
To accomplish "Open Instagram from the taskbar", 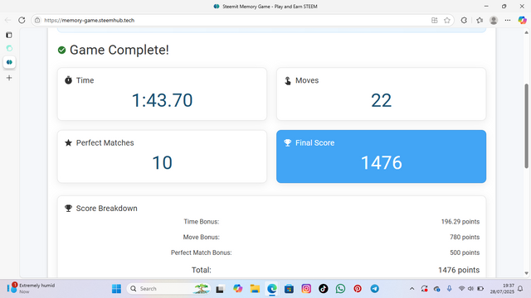I will point(306,289).
